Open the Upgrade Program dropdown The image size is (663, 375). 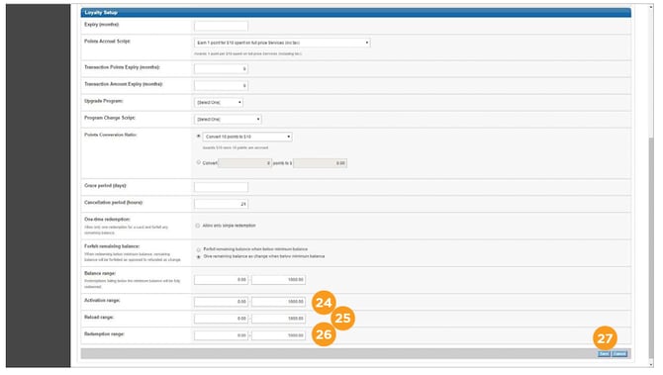[219, 102]
